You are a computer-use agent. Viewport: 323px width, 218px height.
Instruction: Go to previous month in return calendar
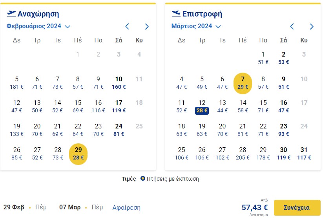[x=292, y=26]
